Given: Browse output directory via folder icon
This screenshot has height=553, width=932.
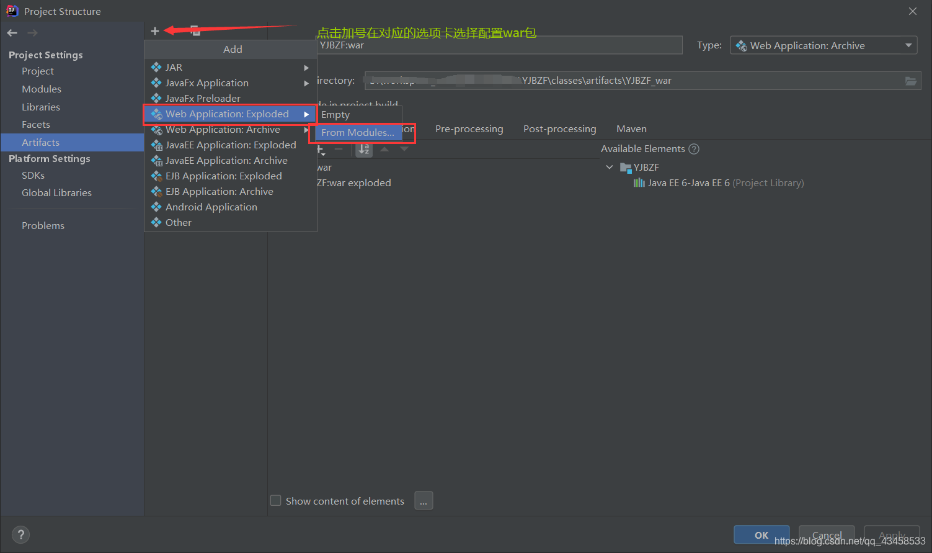Looking at the screenshot, I should [x=911, y=81].
